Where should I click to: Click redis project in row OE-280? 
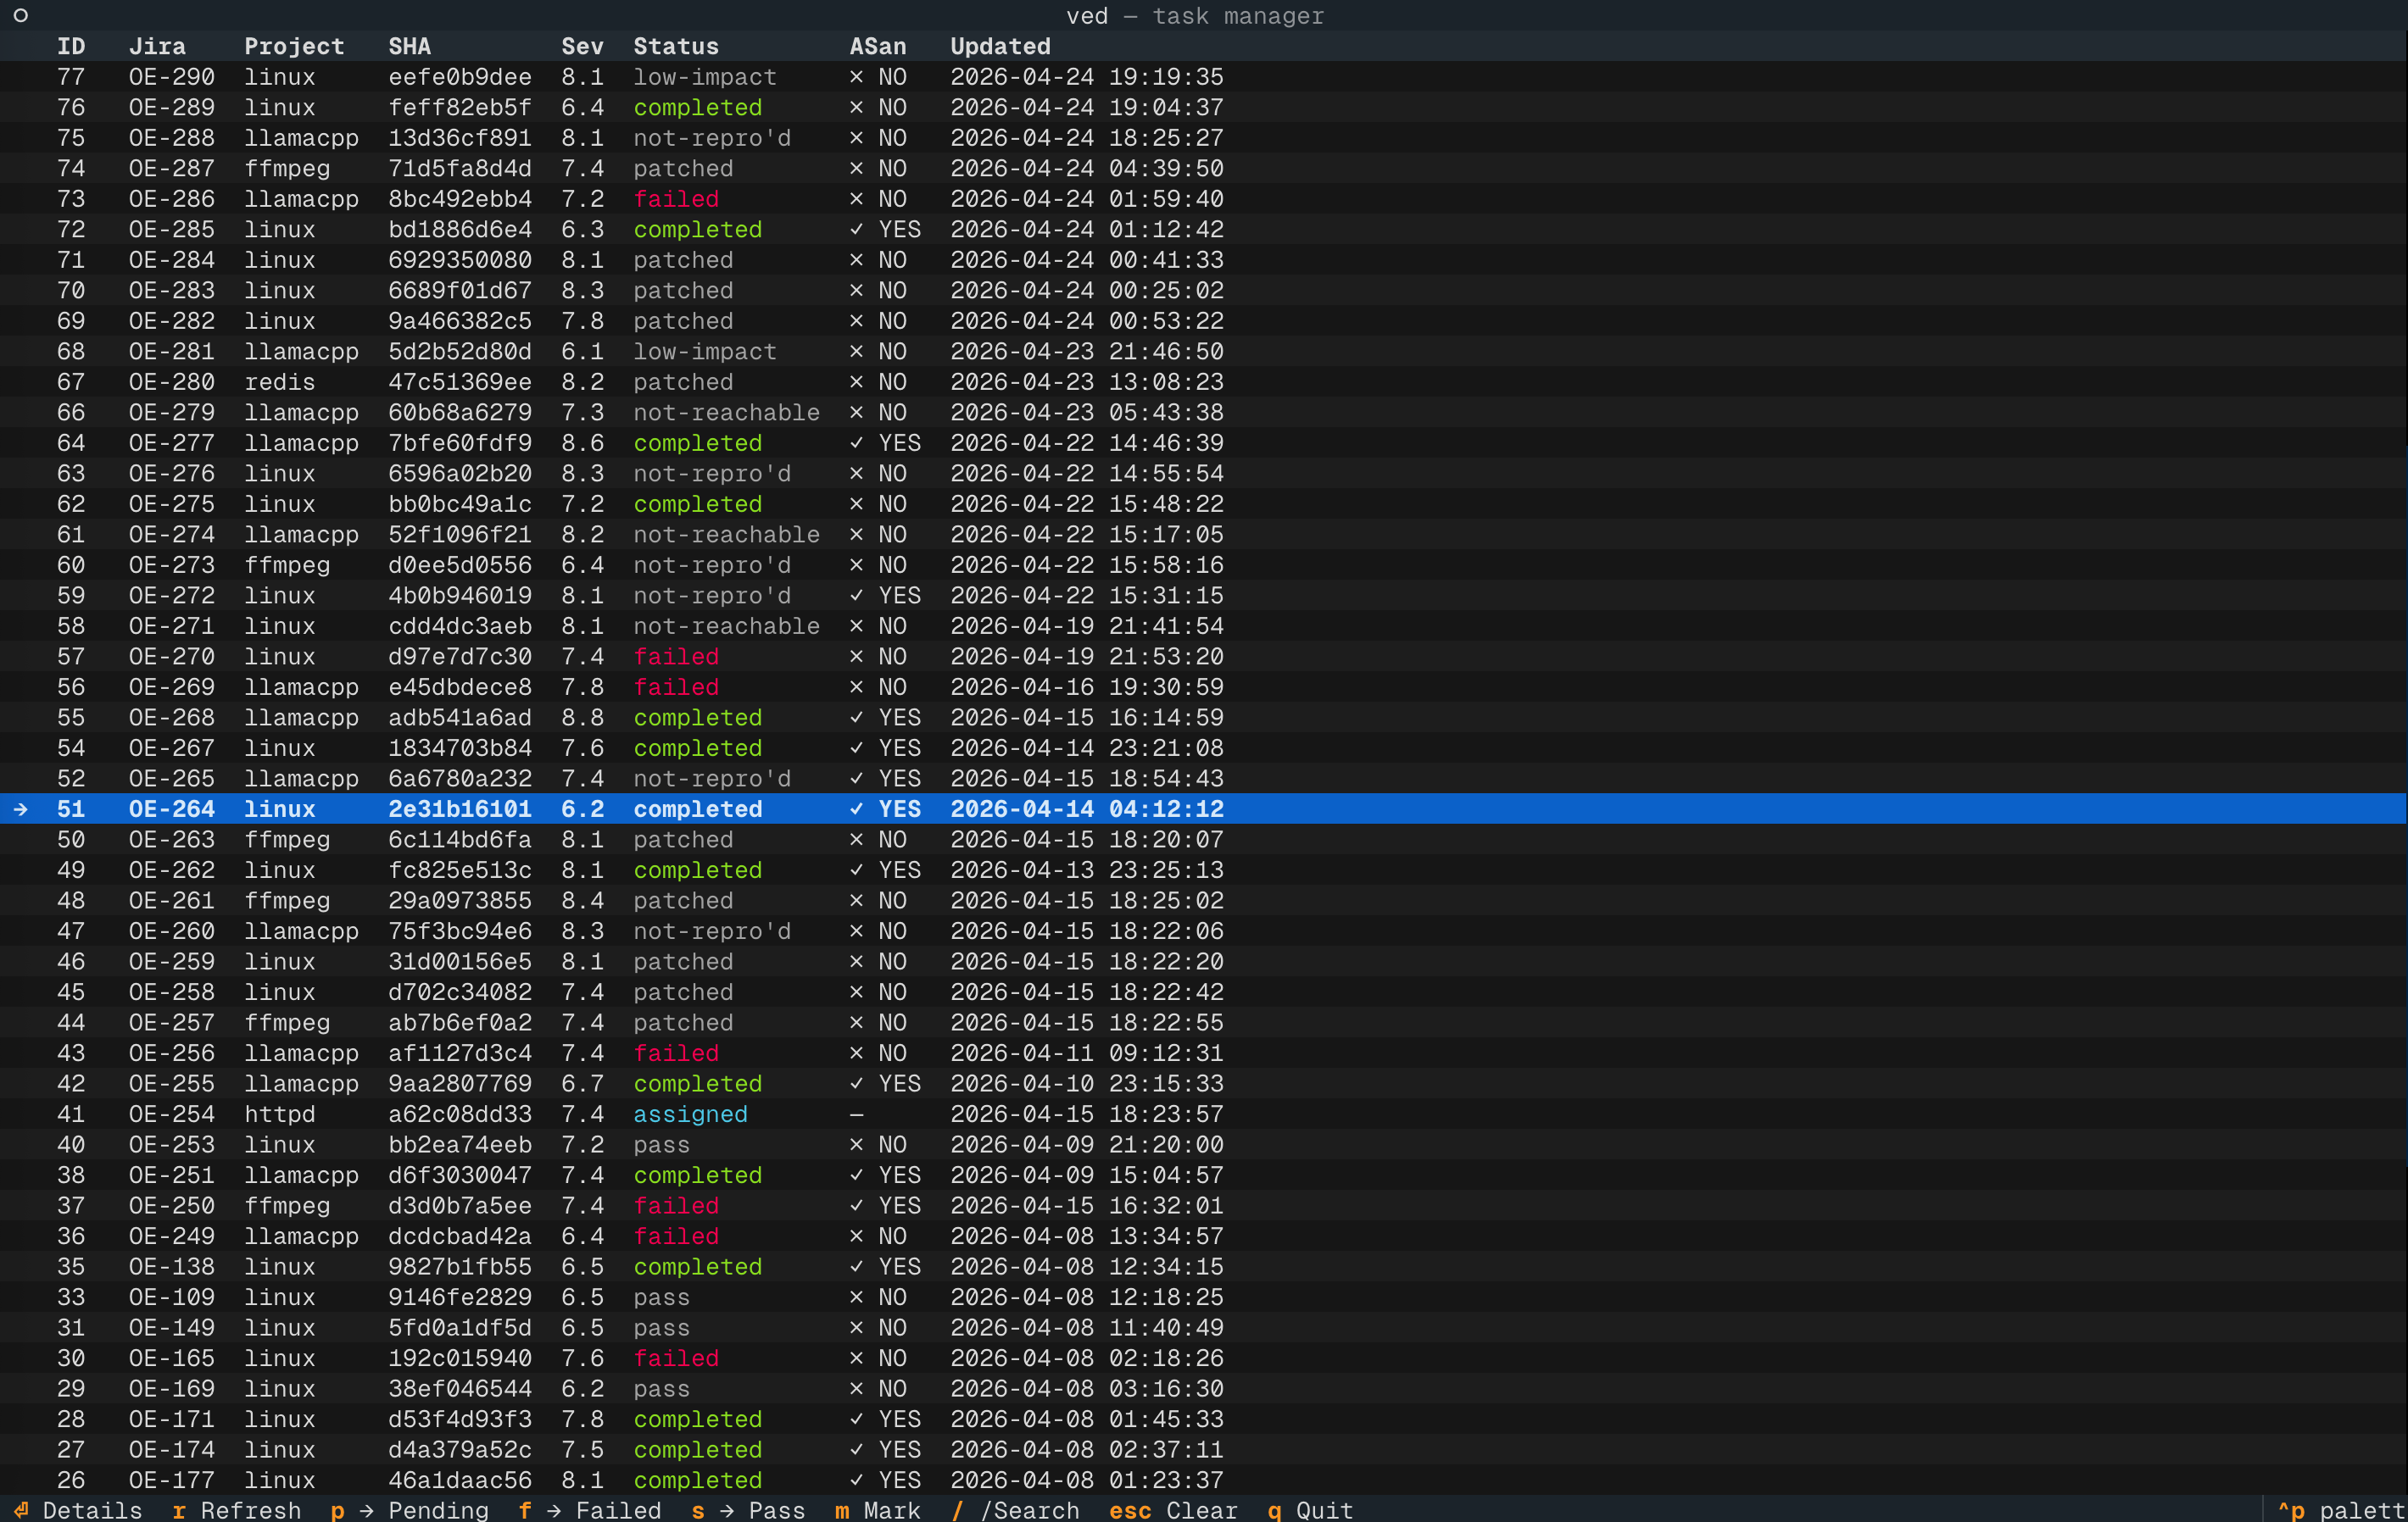[x=280, y=381]
